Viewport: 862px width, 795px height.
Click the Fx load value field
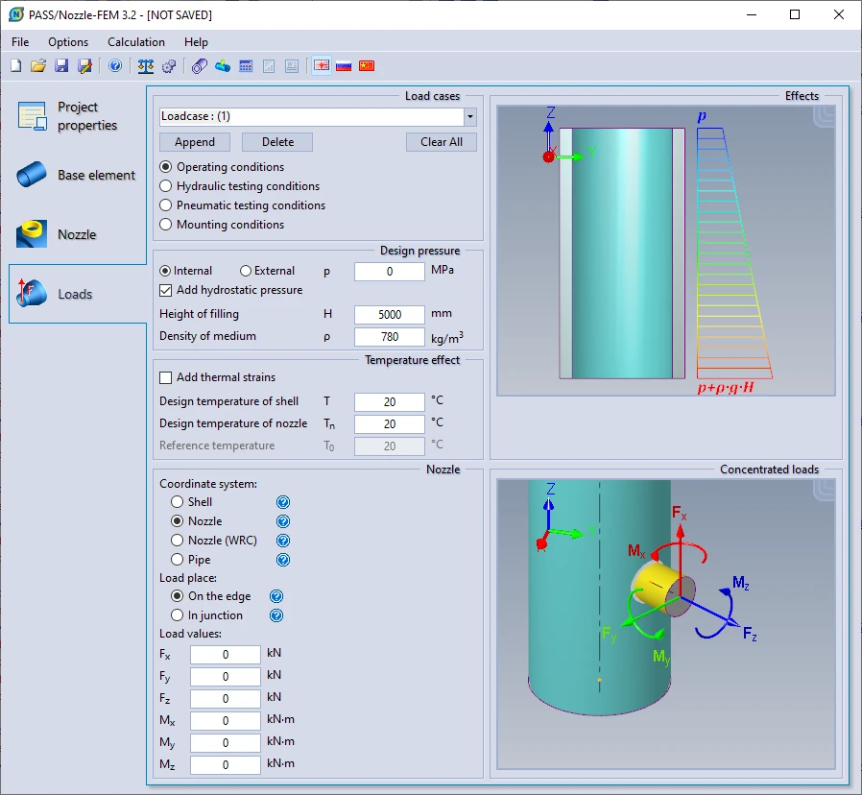[x=226, y=655]
